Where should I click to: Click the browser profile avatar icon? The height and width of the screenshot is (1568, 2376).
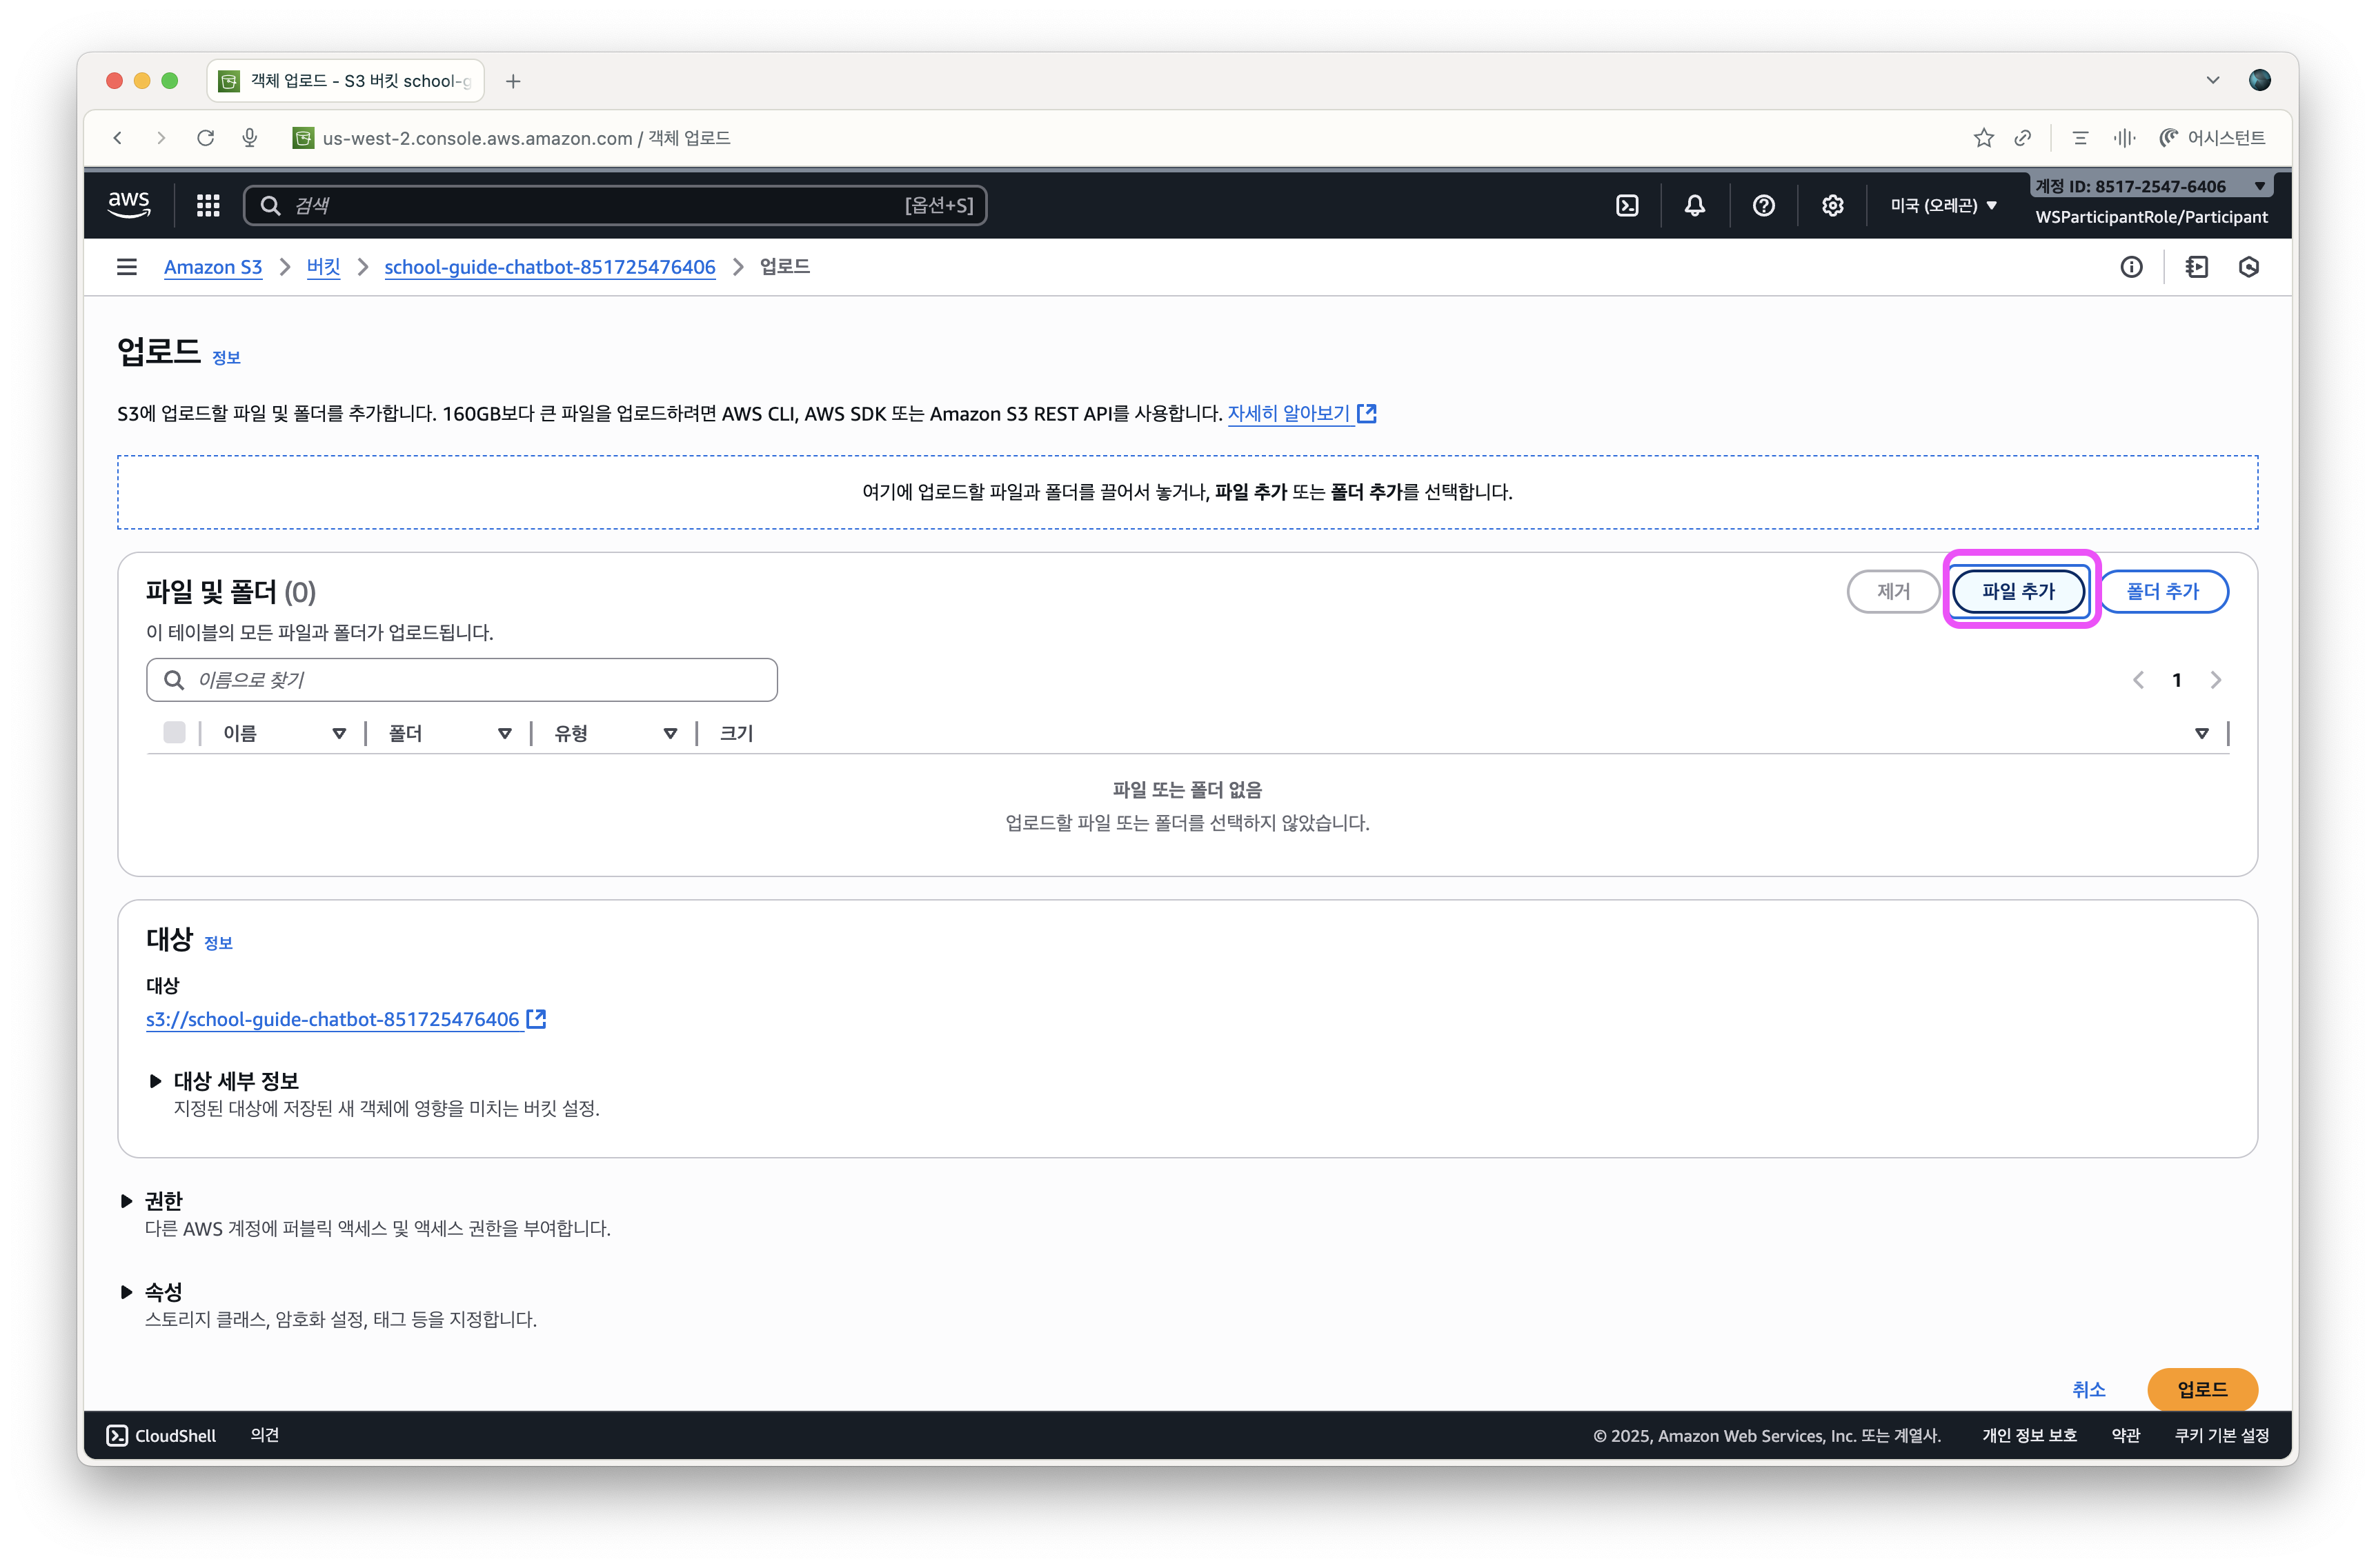(x=2259, y=80)
